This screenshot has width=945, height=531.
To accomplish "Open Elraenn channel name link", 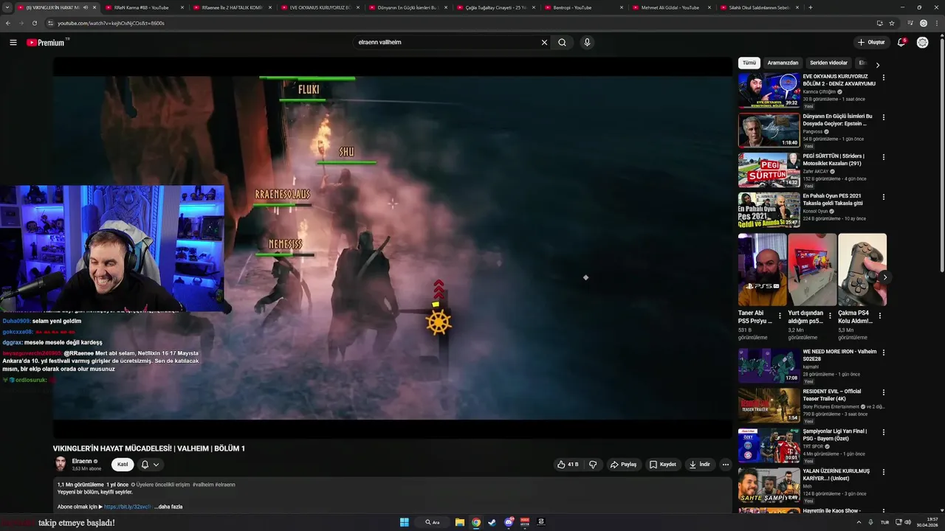I will point(82,461).
